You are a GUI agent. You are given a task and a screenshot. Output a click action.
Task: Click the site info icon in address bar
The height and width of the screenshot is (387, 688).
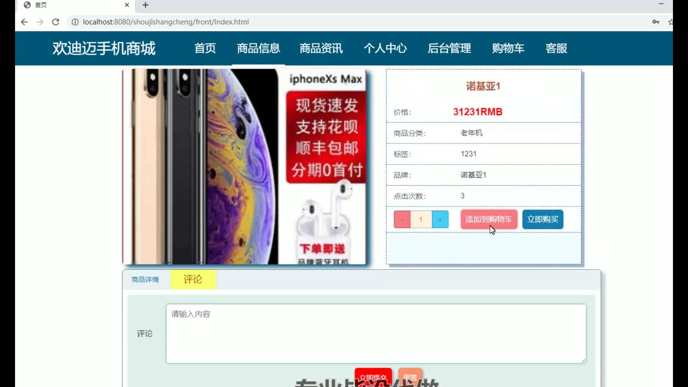(75, 22)
